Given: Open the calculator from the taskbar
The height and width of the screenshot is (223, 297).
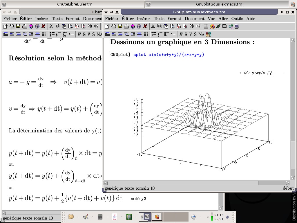Looking at the screenshot, I should pos(100,217).
